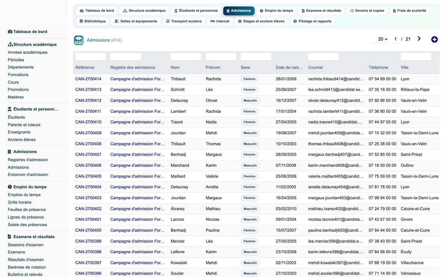
Task: Click the Nom column filter box
Action: point(186,57)
